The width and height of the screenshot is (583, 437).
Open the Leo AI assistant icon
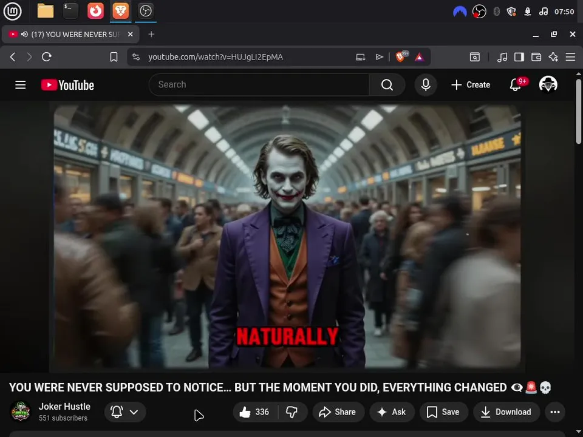click(x=553, y=57)
